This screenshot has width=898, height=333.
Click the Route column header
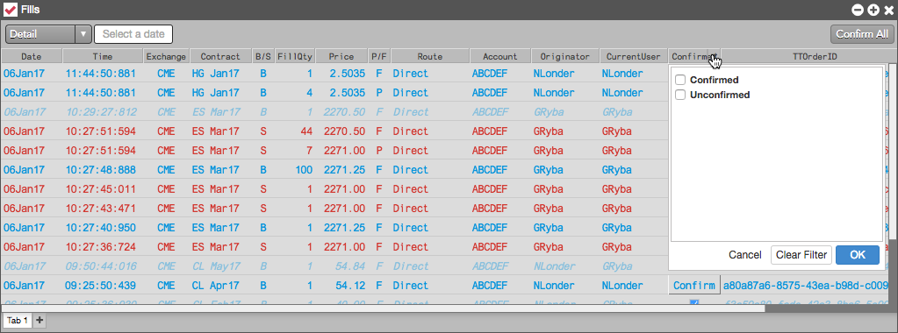430,57
